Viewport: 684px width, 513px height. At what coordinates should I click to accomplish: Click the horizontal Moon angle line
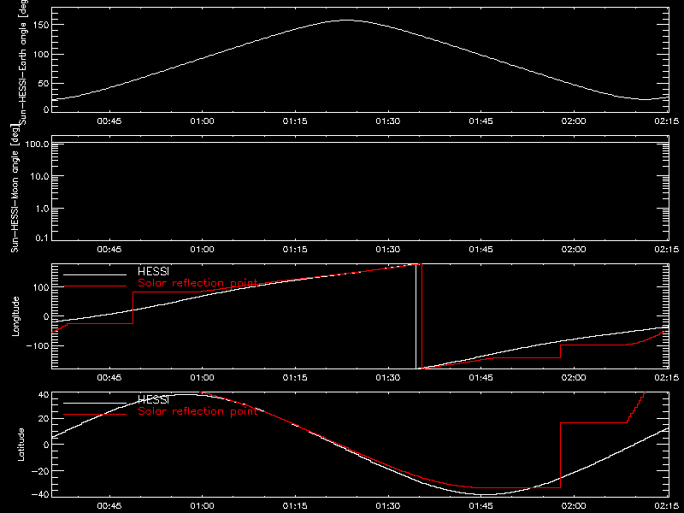coord(360,143)
